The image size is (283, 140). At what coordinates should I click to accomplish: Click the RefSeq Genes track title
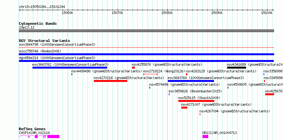tap(32, 129)
